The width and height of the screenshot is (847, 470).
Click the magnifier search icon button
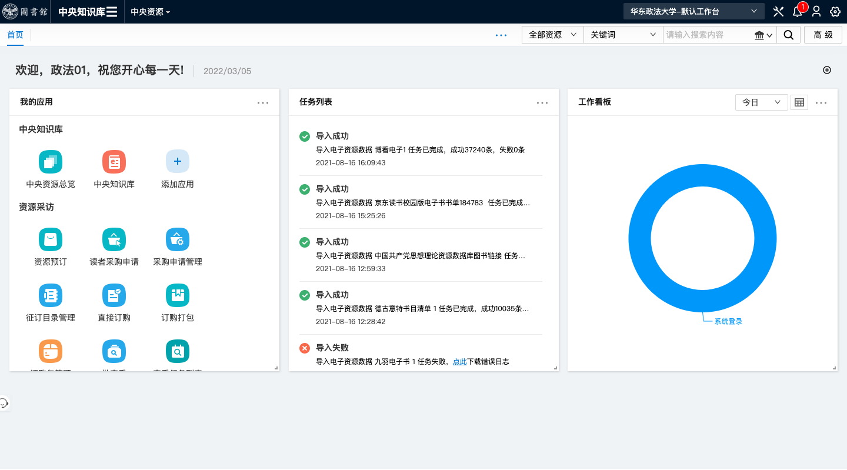(788, 35)
